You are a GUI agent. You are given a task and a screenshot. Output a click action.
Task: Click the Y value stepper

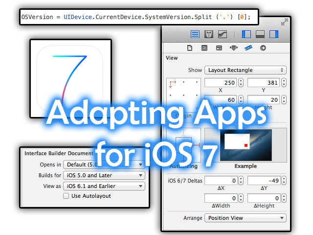[284, 83]
